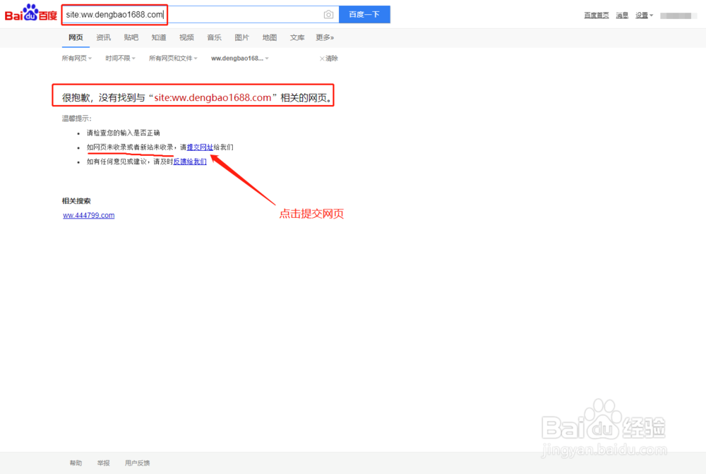Open the Baidu logo homepage link
Image resolution: width=706 pixels, height=474 pixels.
tap(30, 13)
